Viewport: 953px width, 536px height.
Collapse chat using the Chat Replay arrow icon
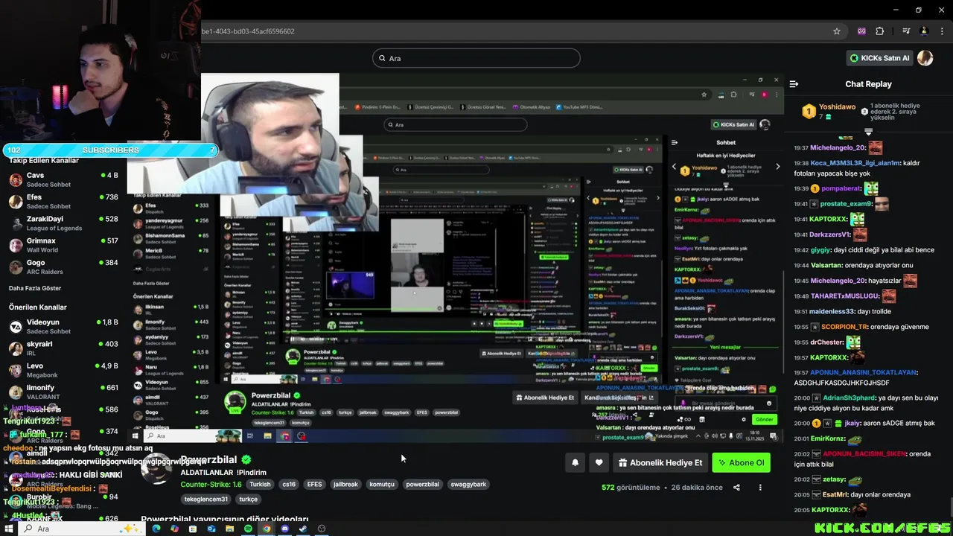coord(794,84)
